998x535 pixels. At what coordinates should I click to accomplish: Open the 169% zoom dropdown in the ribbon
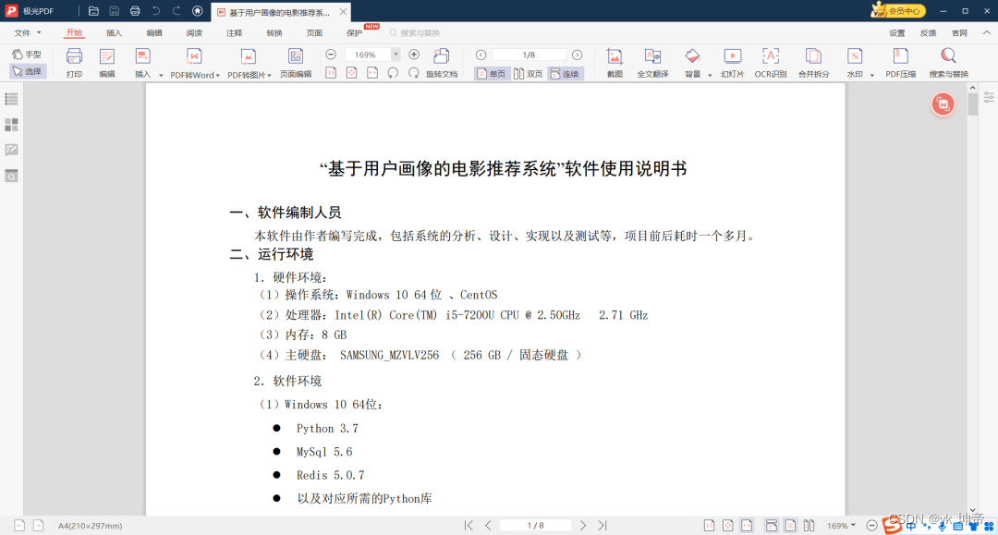tap(396, 55)
